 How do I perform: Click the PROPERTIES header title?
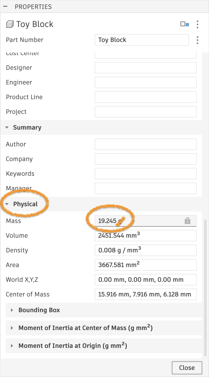pyautogui.click(x=33, y=7)
